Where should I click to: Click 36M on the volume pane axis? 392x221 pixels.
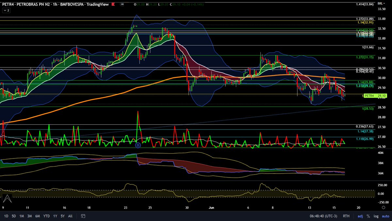(x=381, y=173)
